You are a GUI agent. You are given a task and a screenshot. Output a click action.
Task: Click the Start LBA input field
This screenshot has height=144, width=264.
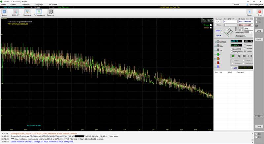[230, 21]
